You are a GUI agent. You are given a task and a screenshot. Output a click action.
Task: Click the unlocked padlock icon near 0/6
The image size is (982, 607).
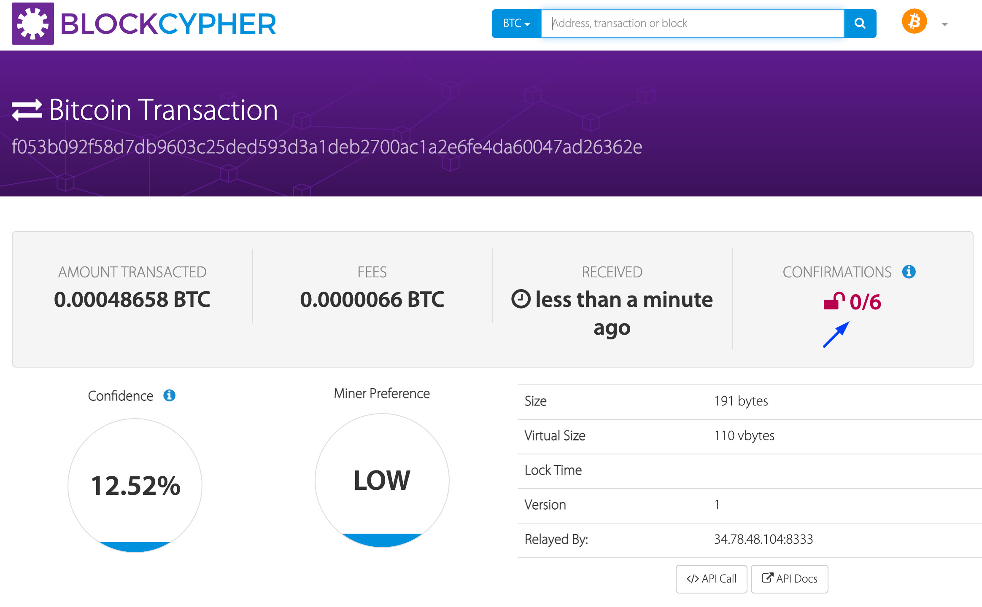[833, 301]
